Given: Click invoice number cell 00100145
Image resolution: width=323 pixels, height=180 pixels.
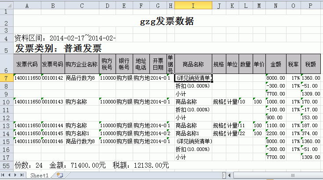Looking at the screenshot, I should pyautogui.click(x=53, y=133).
